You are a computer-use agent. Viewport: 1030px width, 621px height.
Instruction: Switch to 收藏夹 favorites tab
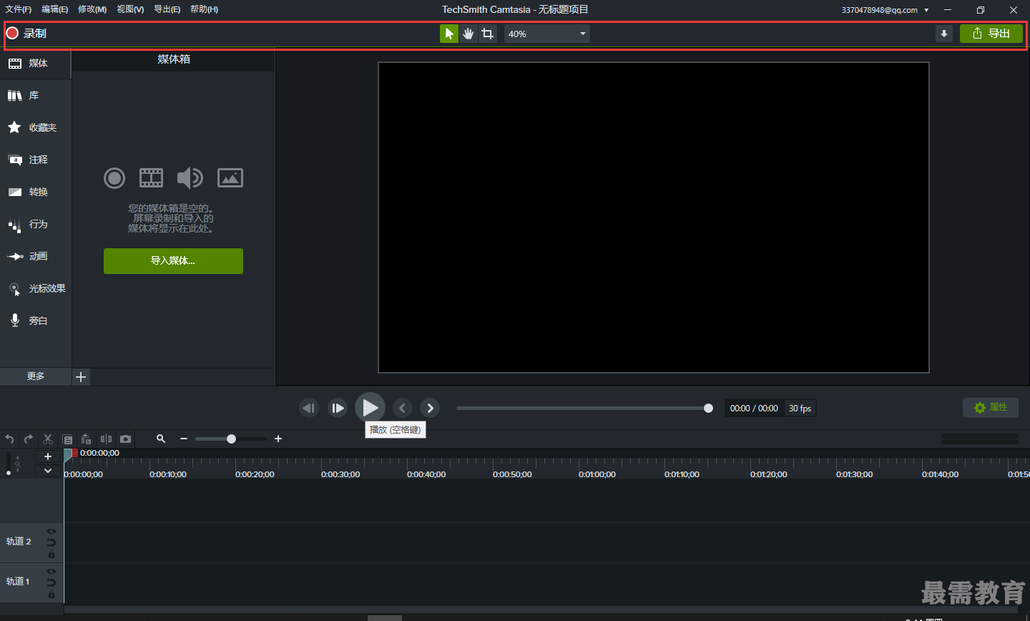tap(35, 128)
